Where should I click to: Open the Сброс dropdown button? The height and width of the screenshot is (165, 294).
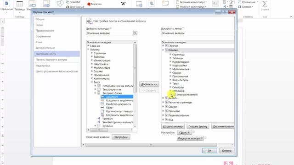click(184, 132)
